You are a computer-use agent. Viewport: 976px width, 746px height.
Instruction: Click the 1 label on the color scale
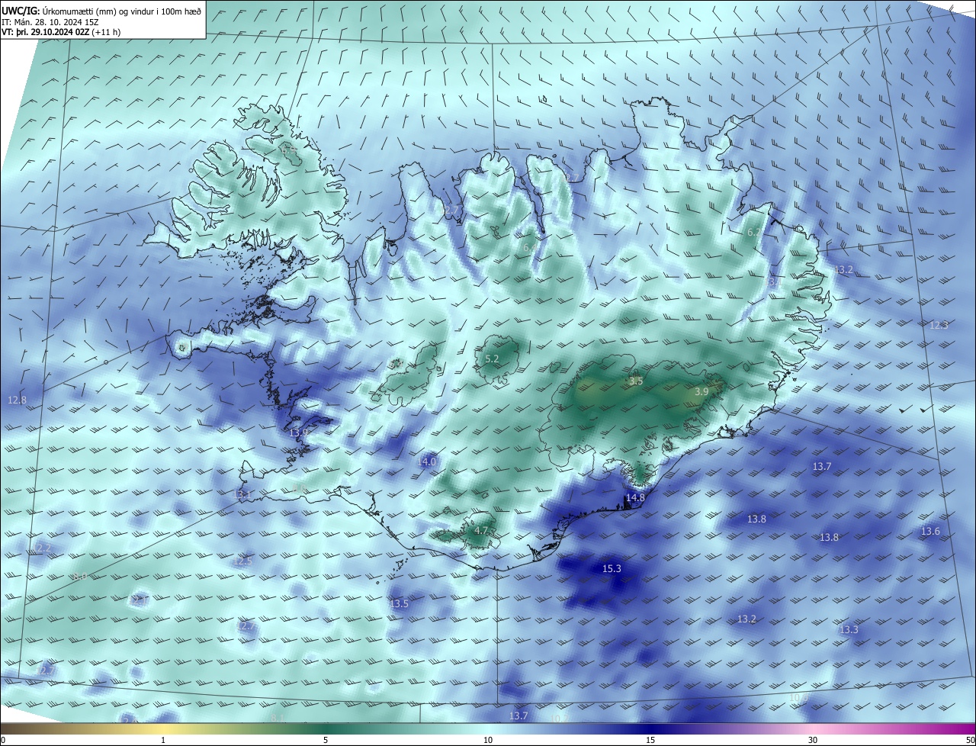point(163,740)
